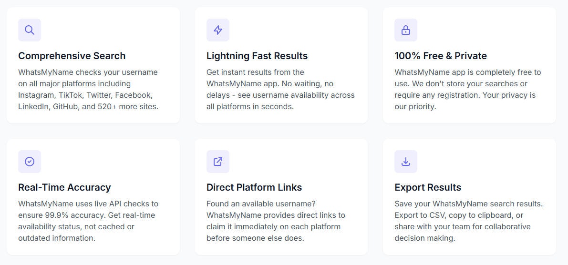Click the download export icon
568x265 pixels.
[x=406, y=162]
